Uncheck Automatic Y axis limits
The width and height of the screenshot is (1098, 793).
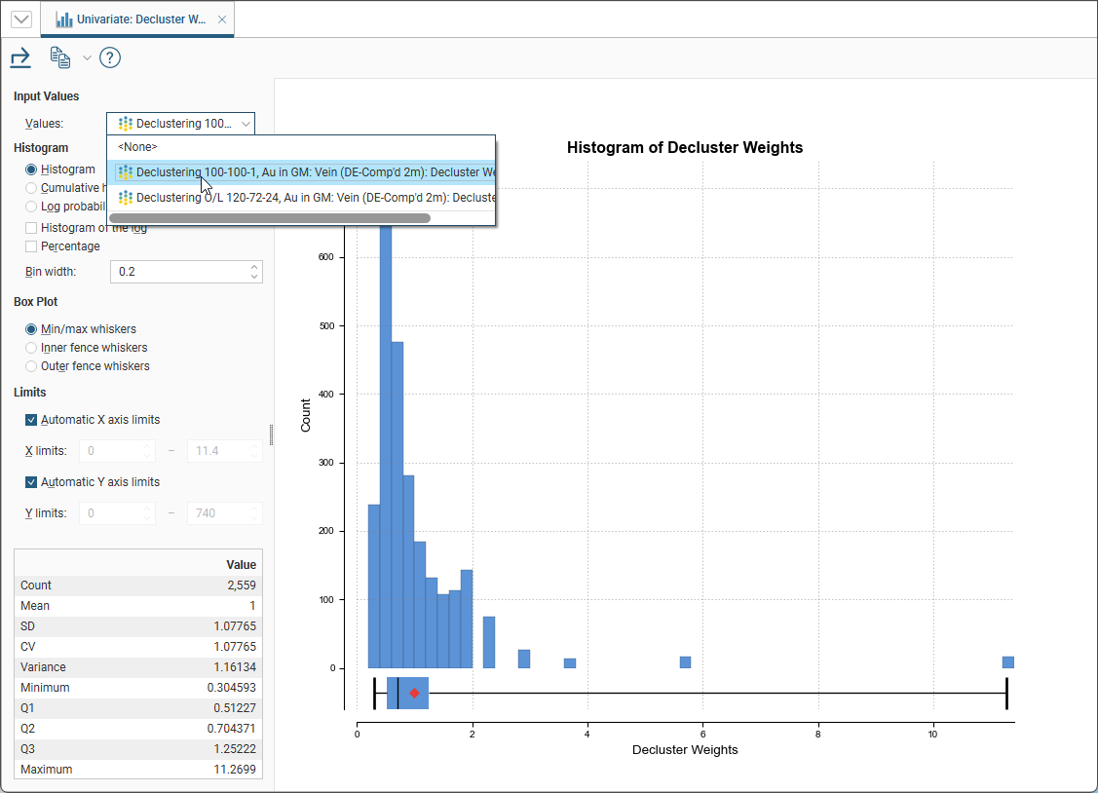tap(32, 482)
